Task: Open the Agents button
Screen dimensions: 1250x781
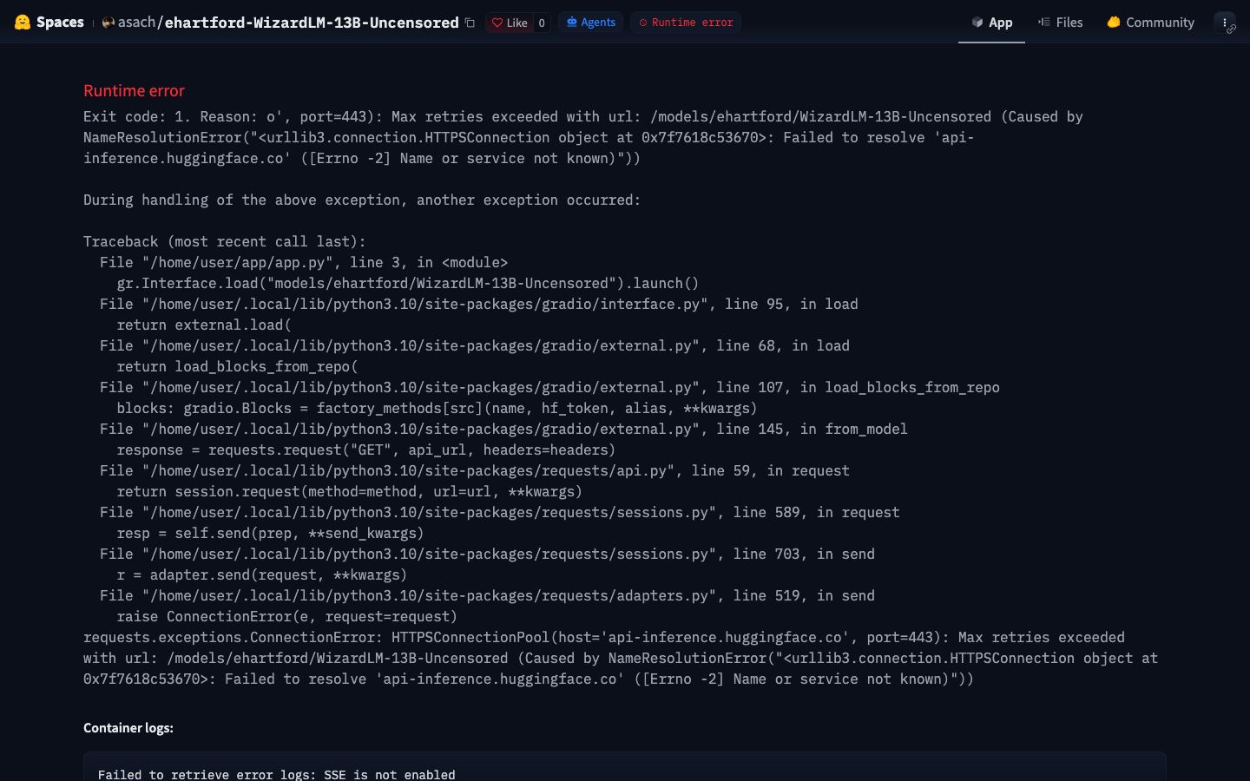Action: (x=591, y=23)
